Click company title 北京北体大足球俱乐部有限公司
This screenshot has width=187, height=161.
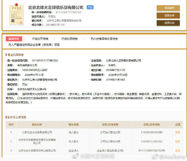56,8
